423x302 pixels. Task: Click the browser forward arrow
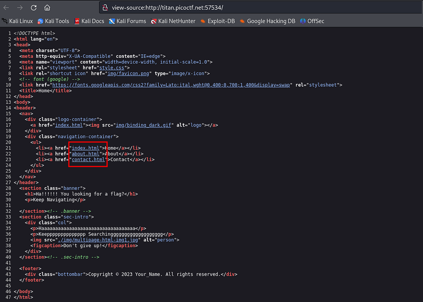point(20,7)
